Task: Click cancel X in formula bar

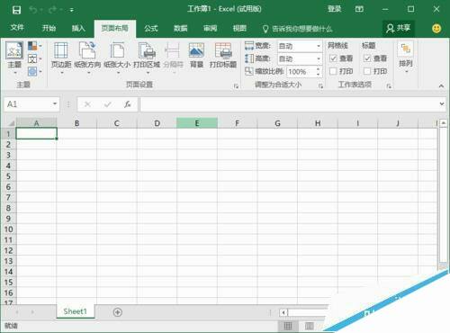Action: click(x=87, y=104)
